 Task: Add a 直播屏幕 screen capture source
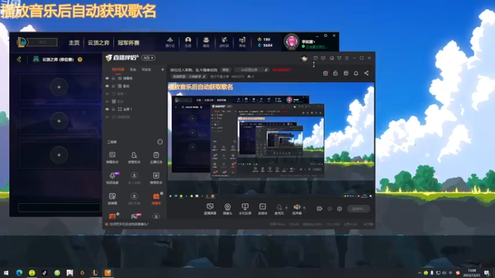210,209
